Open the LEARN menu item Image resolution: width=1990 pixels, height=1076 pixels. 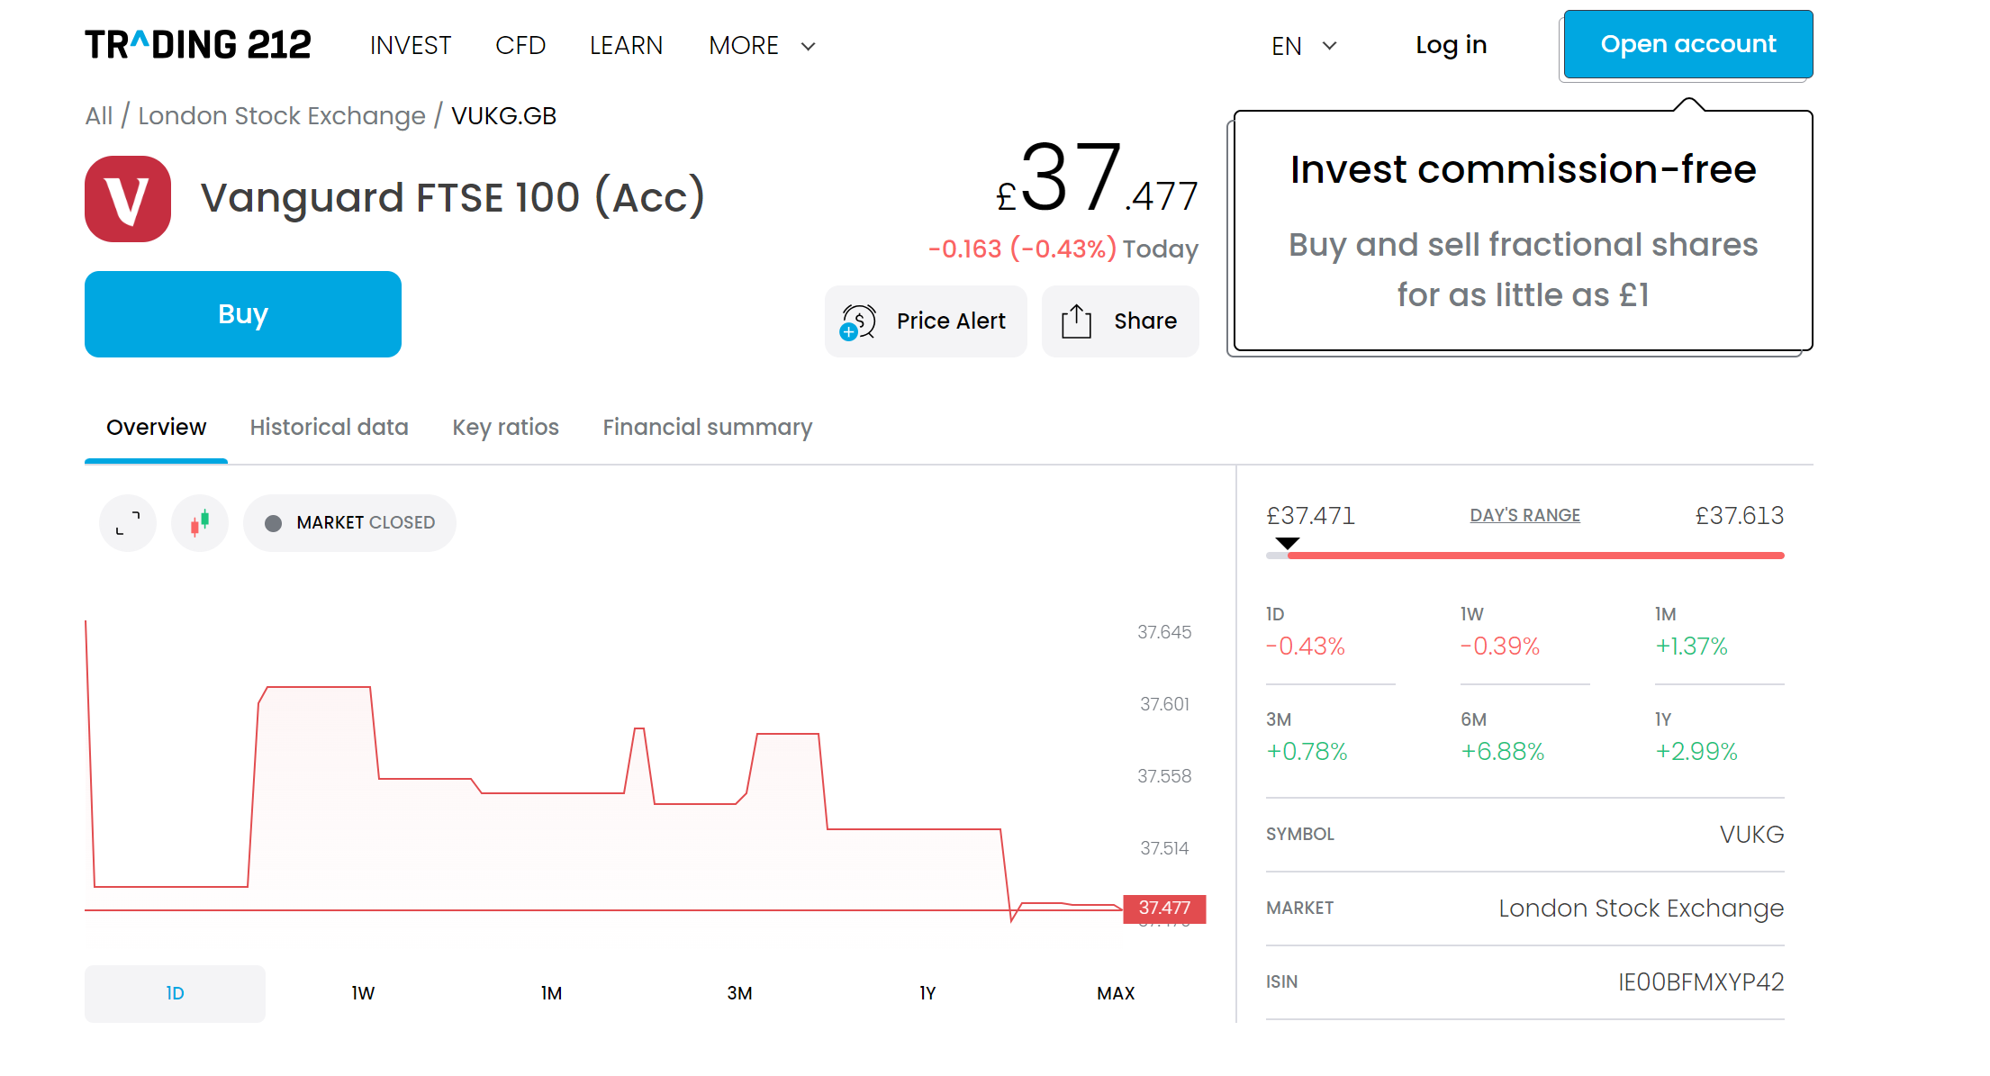point(626,46)
